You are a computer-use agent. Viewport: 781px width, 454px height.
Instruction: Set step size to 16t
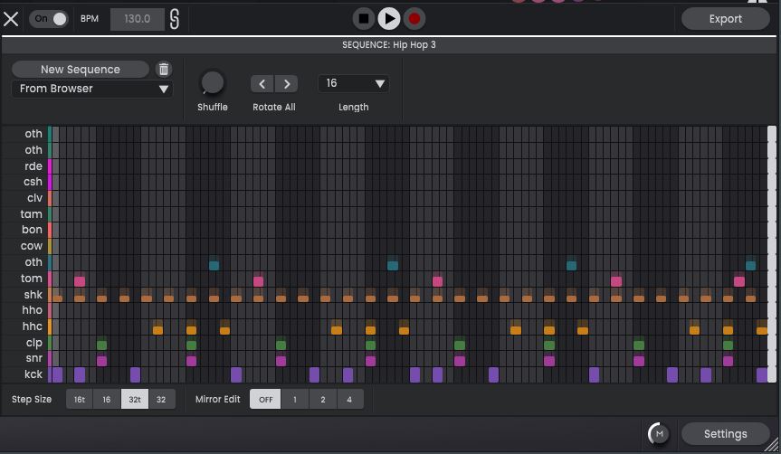[x=80, y=399]
